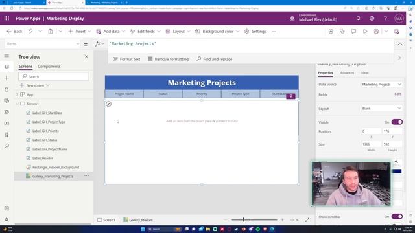This screenshot has height=233, width=415.
Task: Adjust the canvas zoom slider
Action: coord(243,220)
